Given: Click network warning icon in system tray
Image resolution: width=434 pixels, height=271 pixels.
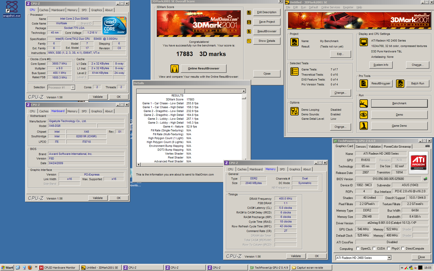Looking at the screenshot, I should [411, 267].
